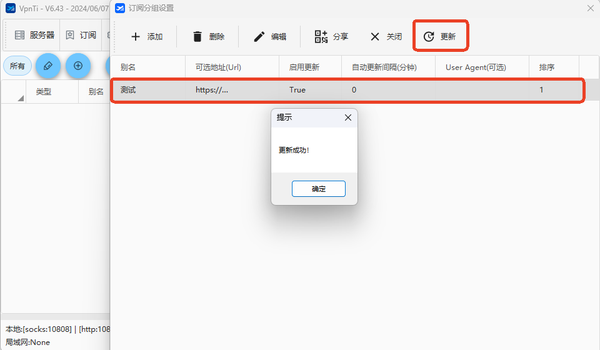Sort by 自动更新间隔(分钟) column header
This screenshot has width=600, height=350.
[388, 67]
